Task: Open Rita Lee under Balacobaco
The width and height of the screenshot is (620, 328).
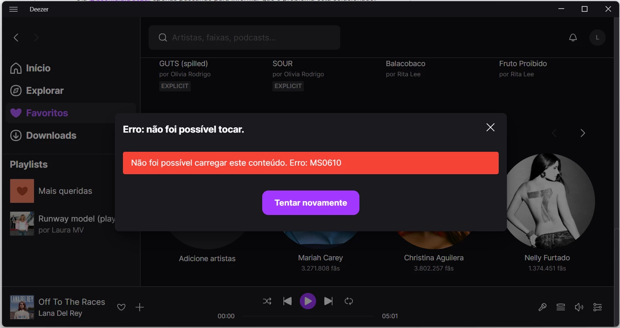Action: pyautogui.click(x=408, y=74)
